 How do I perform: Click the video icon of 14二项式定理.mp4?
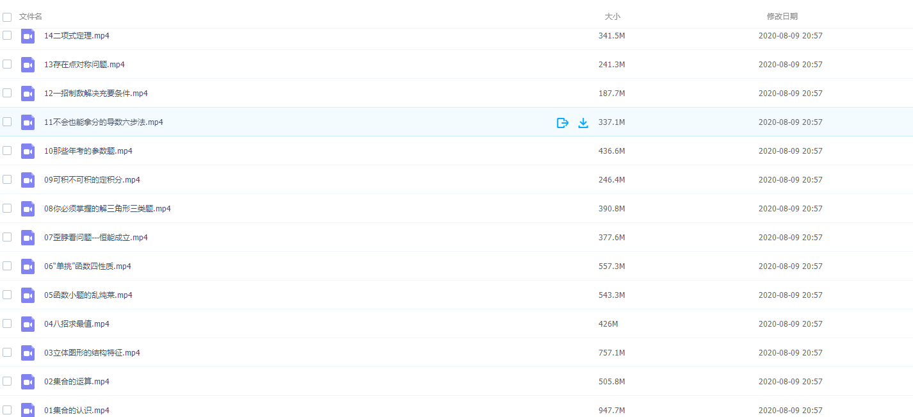tap(28, 37)
